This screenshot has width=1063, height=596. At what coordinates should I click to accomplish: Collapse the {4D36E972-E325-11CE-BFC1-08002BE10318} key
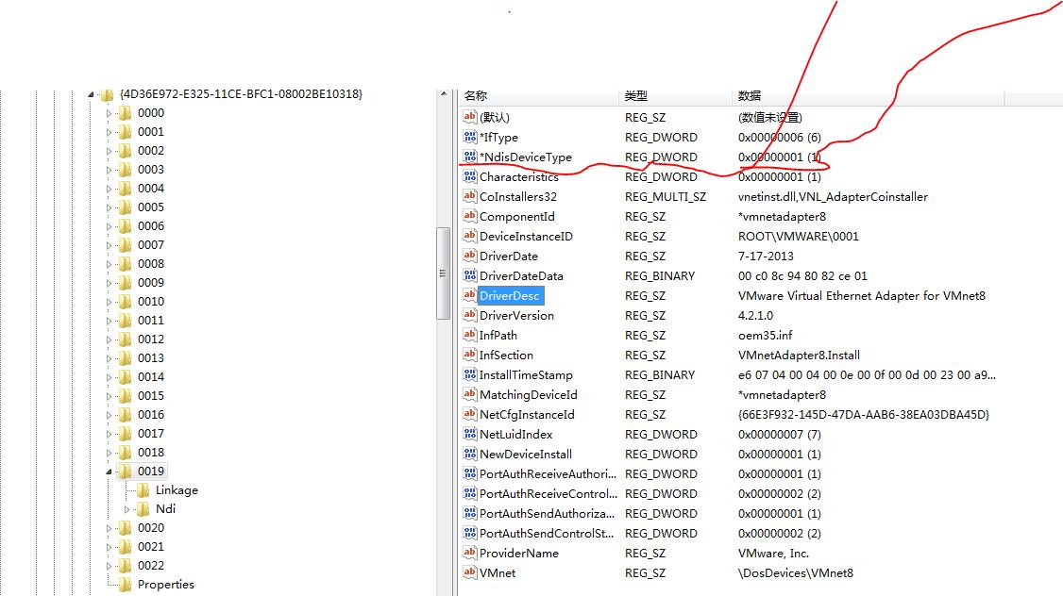pos(91,95)
